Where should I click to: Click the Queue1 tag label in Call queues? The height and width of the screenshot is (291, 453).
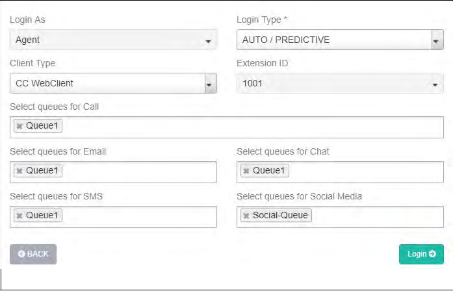(x=43, y=126)
